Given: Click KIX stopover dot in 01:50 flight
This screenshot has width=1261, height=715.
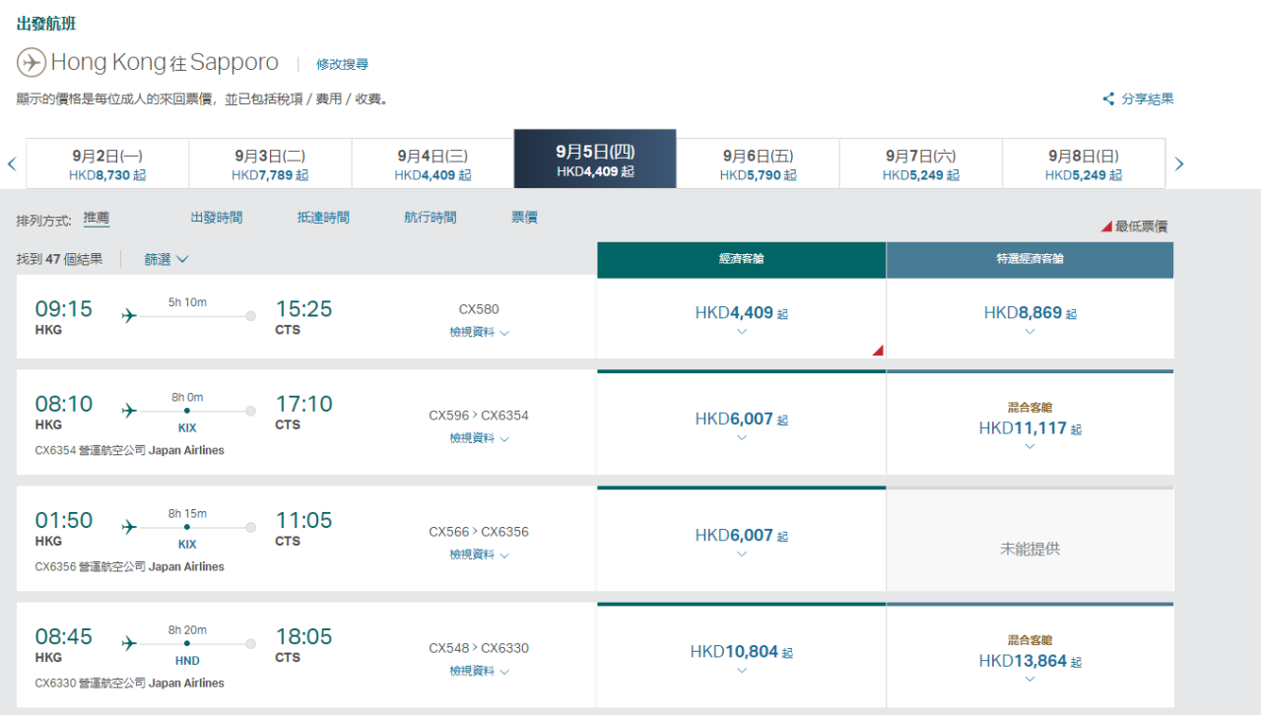Looking at the screenshot, I should pos(187,527).
